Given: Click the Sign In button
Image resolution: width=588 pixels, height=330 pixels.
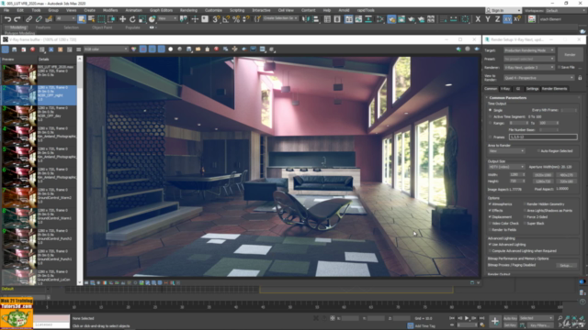Looking at the screenshot, I should pos(503,10).
